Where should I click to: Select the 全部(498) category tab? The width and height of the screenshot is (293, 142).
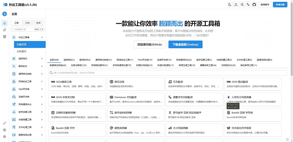click(x=54, y=60)
